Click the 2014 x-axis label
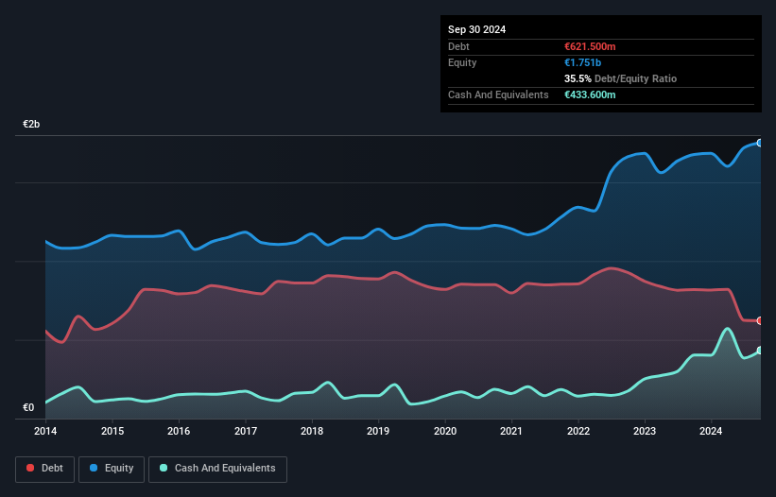Image resolution: width=776 pixels, height=497 pixels. click(x=45, y=431)
